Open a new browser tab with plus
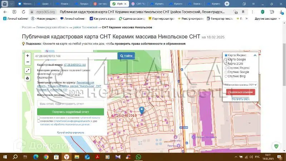This screenshot has height=161, width=286. coord(227,4)
